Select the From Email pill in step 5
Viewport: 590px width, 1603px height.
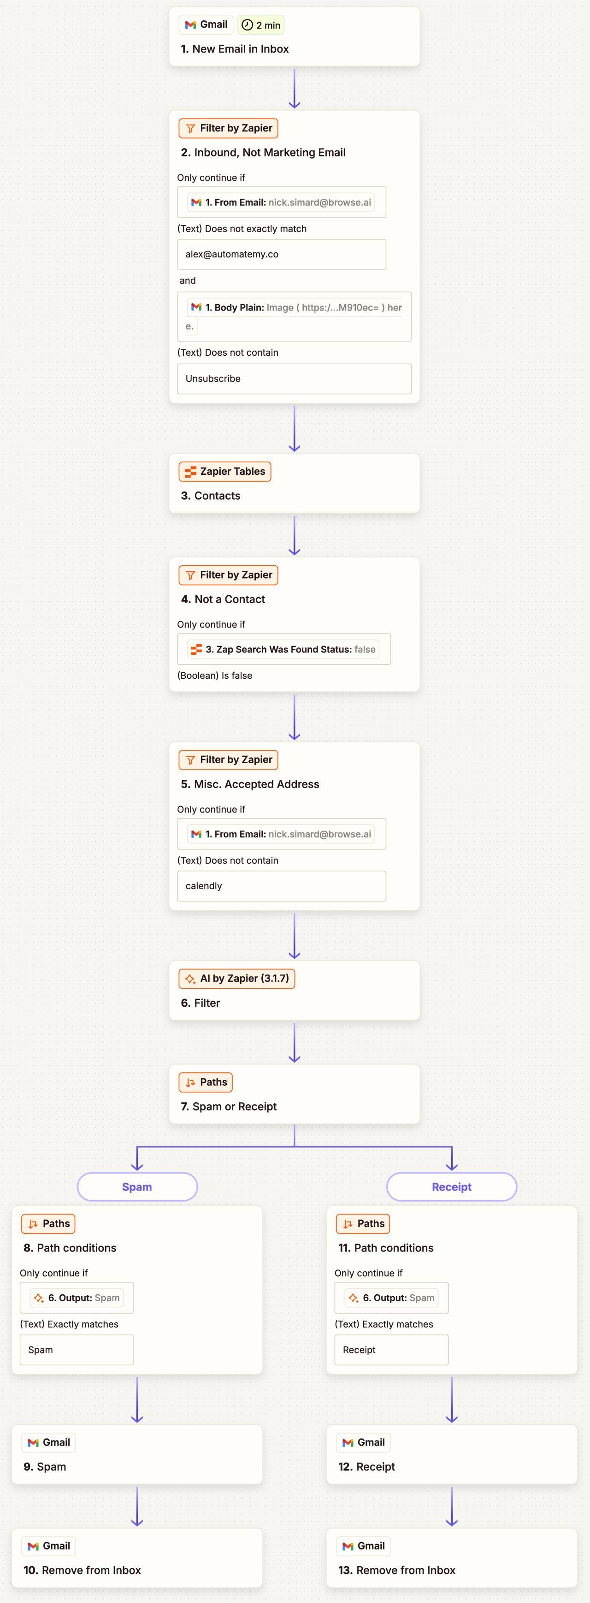281,834
